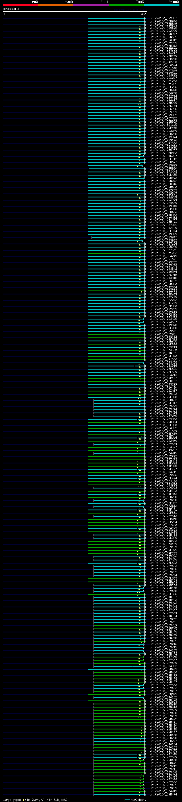Click hit label UniRef100_B9N631
Screen dimensions: 182x802
(x=163, y=37)
